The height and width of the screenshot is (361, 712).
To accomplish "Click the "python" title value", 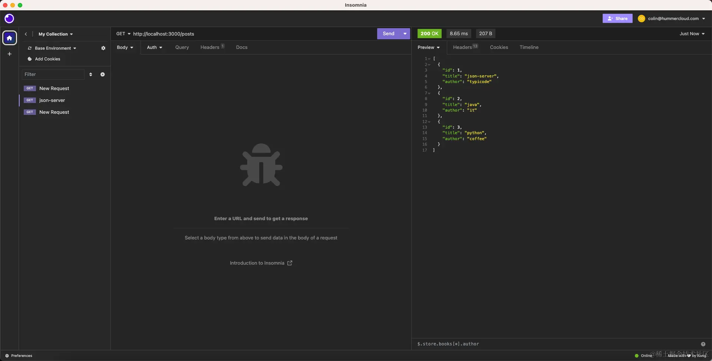I will click(474, 133).
